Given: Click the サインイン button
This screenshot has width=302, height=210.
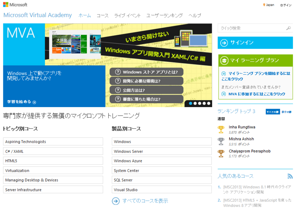Looking at the screenshot, I should pyautogui.click(x=255, y=43).
